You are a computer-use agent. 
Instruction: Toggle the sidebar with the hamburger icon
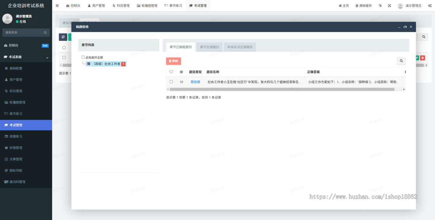point(57,5)
